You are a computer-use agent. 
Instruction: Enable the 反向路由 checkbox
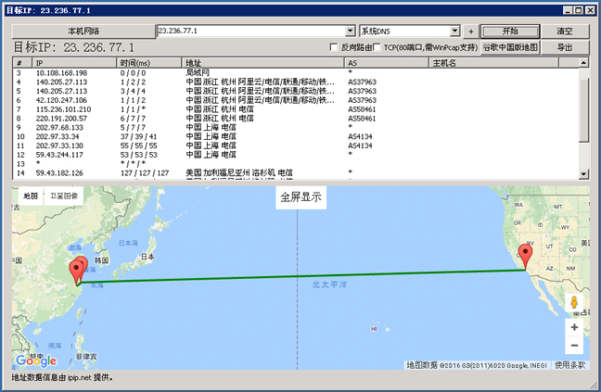coord(334,46)
